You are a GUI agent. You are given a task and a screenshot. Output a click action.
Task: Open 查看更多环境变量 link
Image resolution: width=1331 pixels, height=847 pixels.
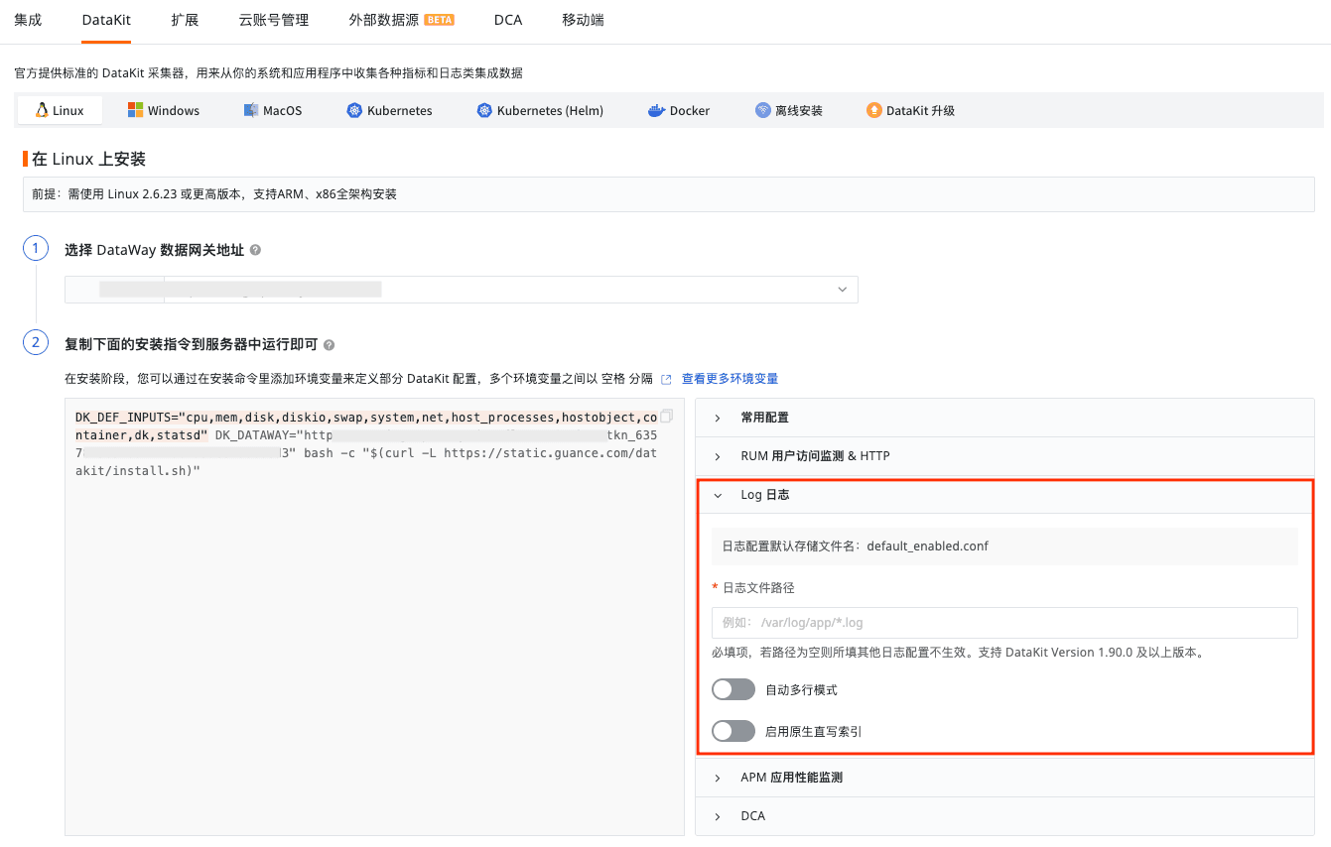[x=730, y=379]
